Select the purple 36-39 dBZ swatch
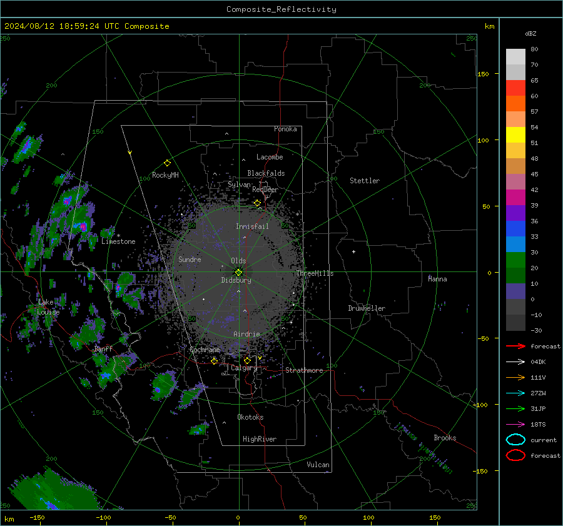The width and height of the screenshot is (563, 526). click(515, 213)
